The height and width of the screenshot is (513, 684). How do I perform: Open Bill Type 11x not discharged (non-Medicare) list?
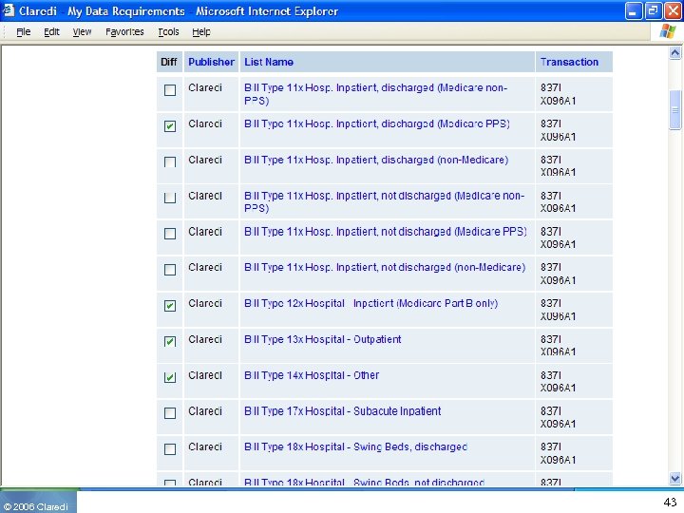385,267
